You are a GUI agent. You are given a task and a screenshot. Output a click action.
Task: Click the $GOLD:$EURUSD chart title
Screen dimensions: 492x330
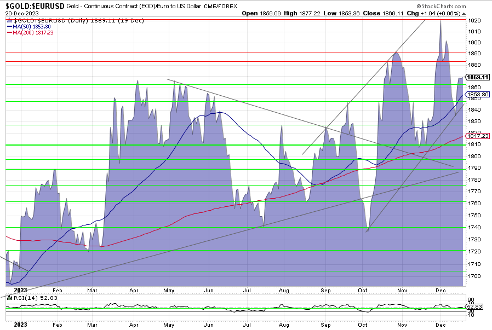tap(33, 5)
